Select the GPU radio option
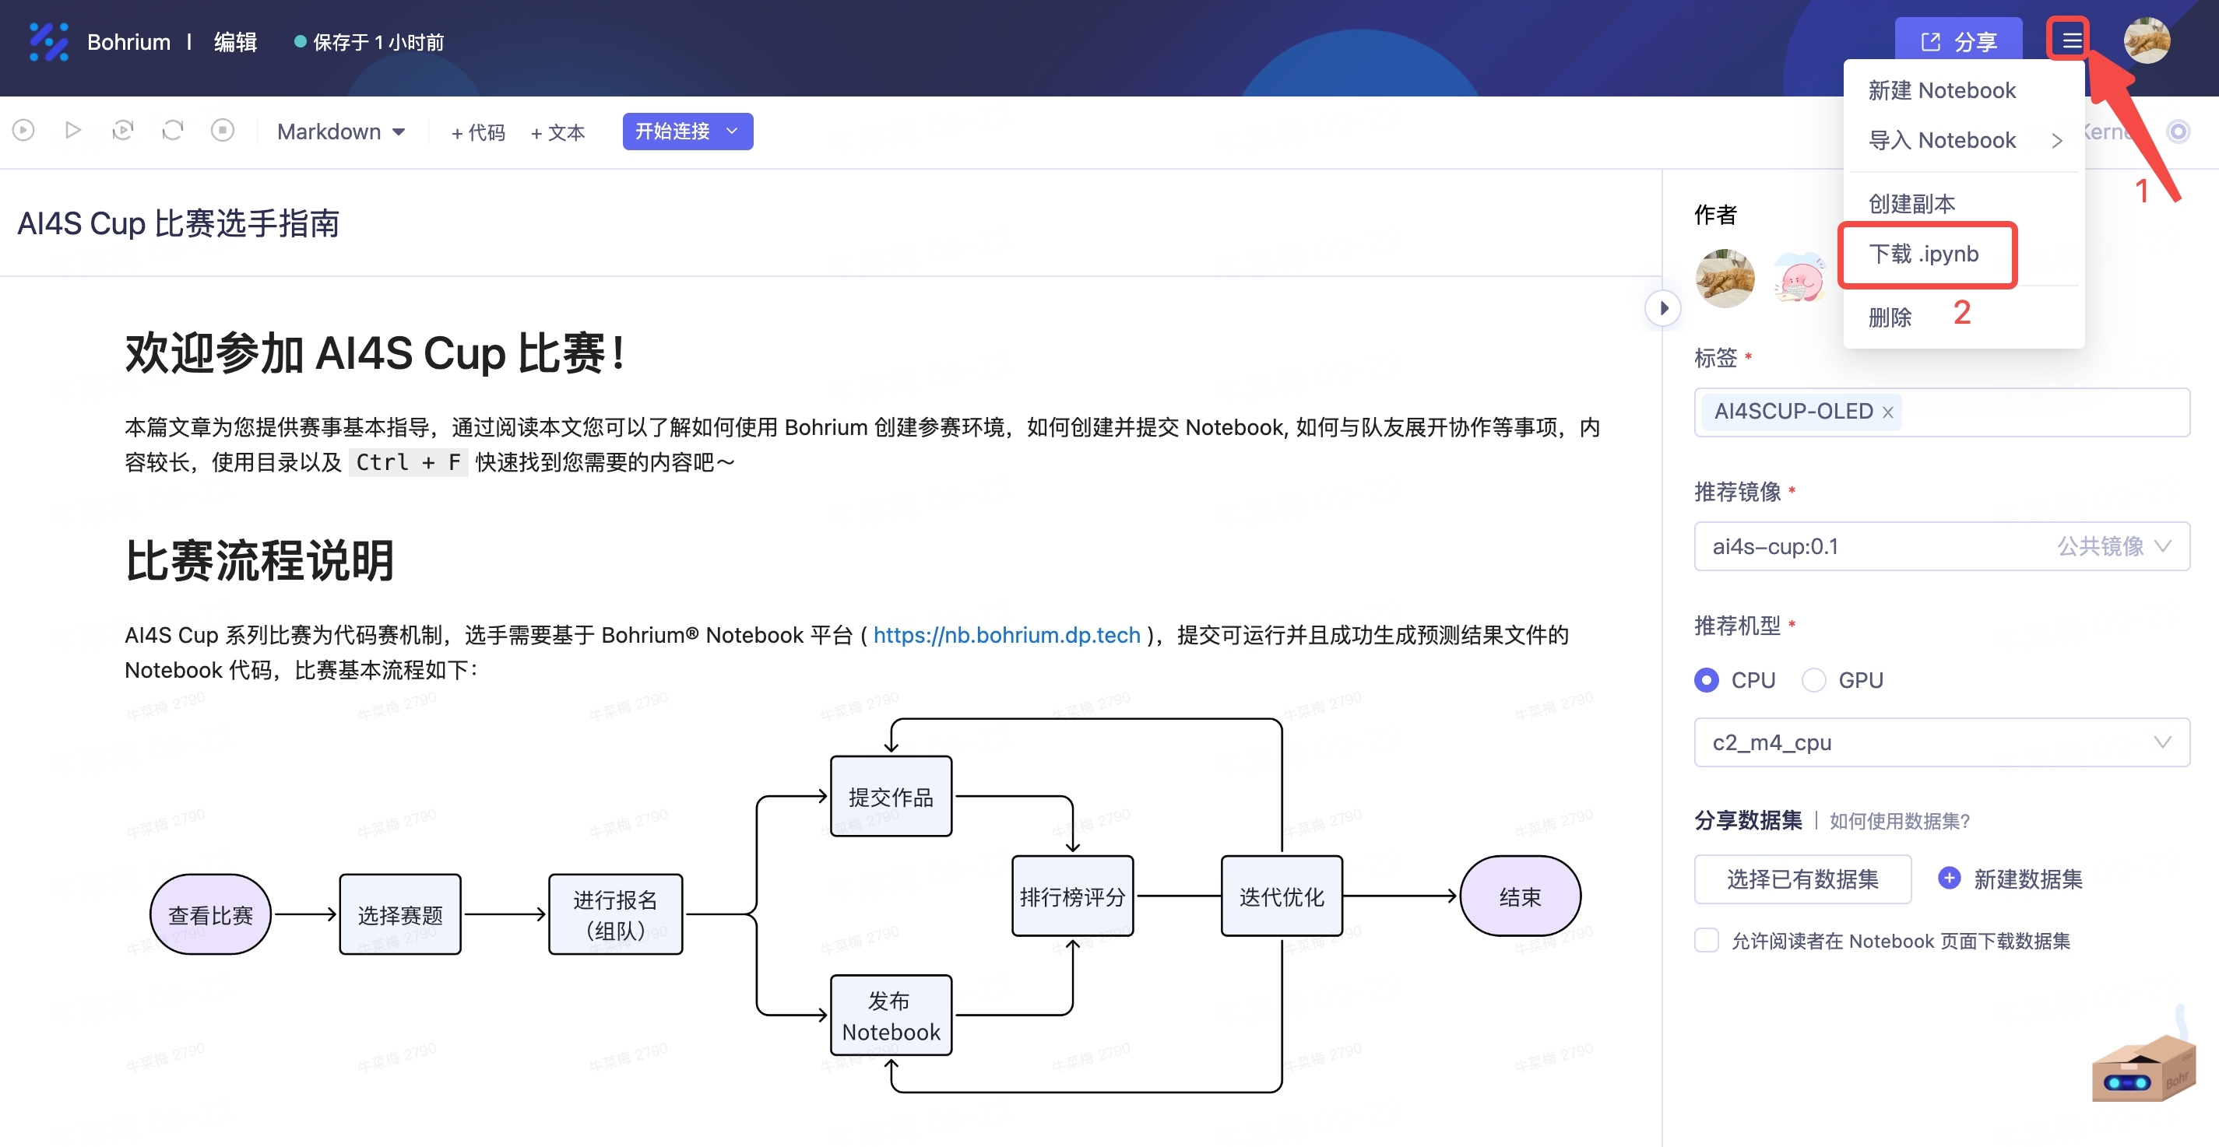 click(1813, 680)
